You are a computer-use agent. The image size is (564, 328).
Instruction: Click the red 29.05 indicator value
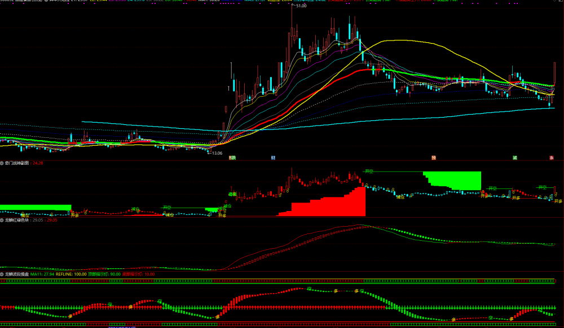click(x=52, y=220)
